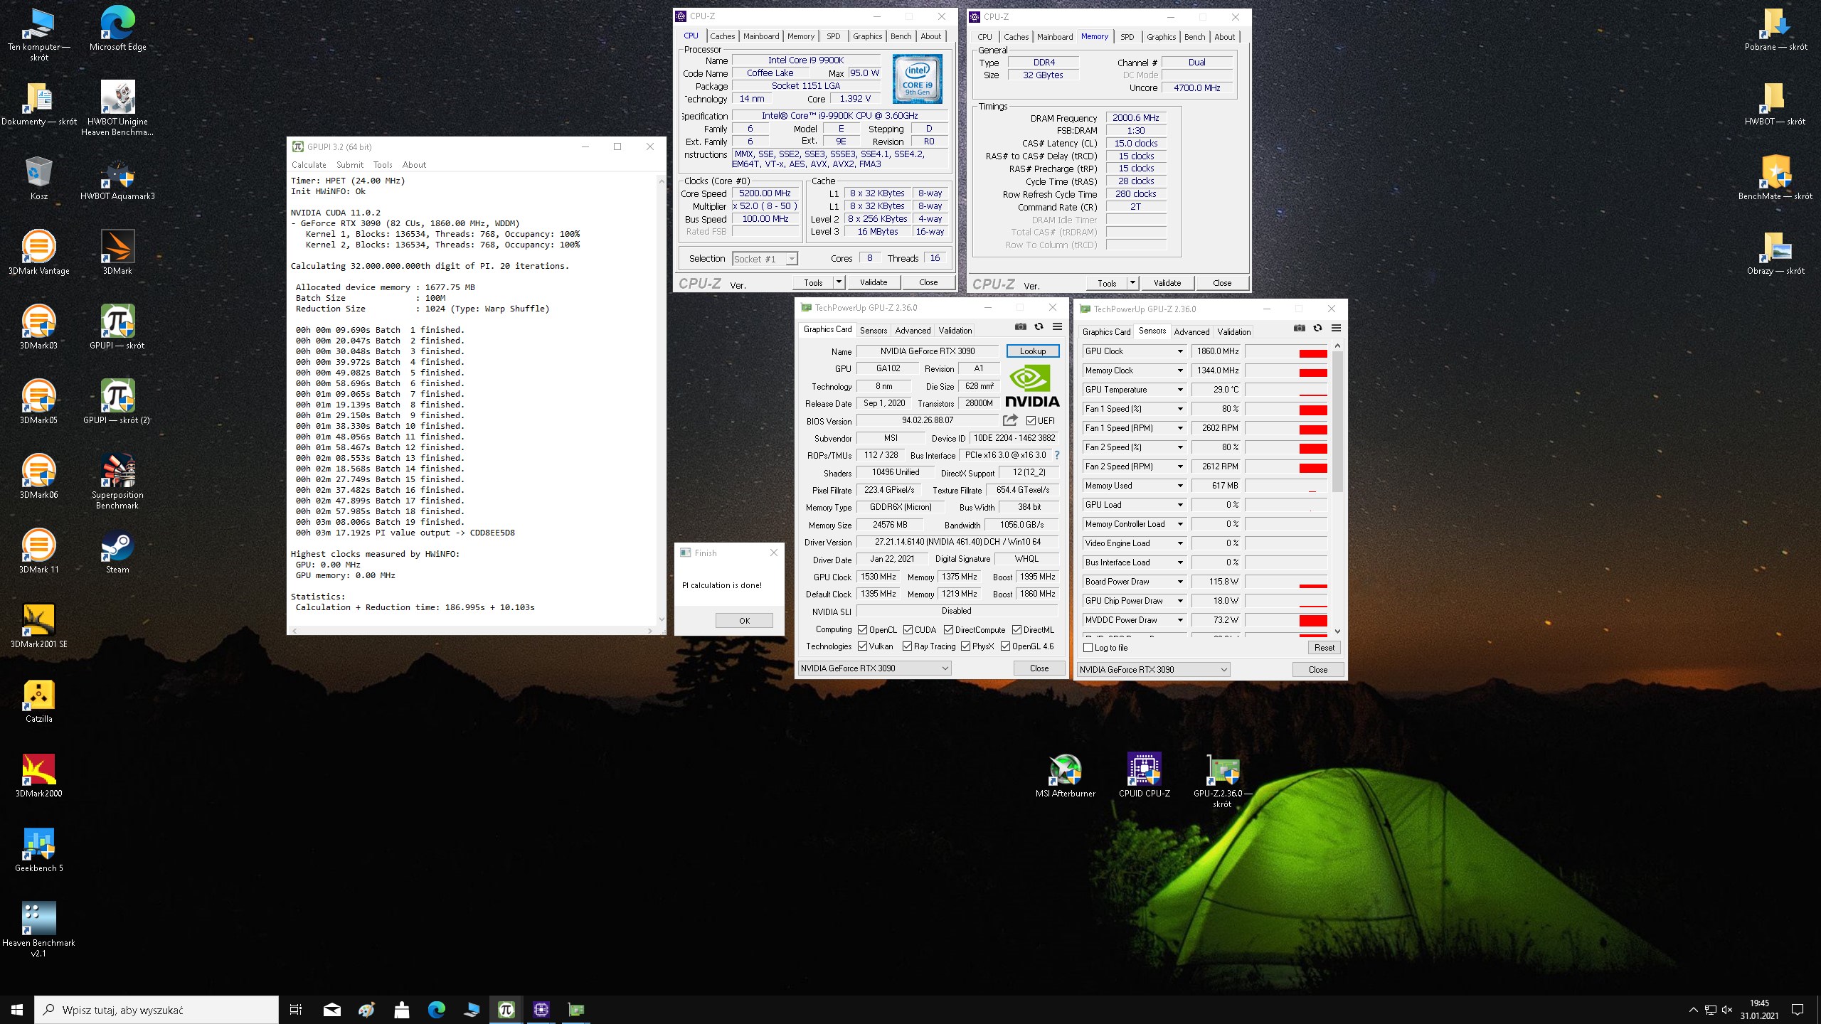
Task: Click GPU-Z icon in the taskbar
Action: coord(575,1009)
